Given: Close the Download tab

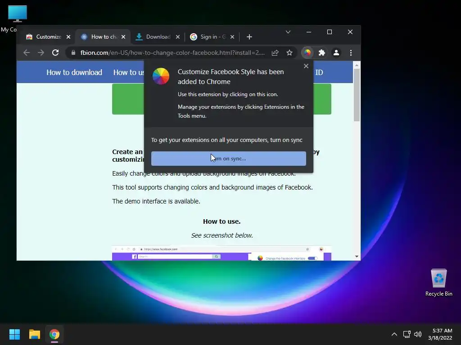Looking at the screenshot, I should pyautogui.click(x=177, y=37).
